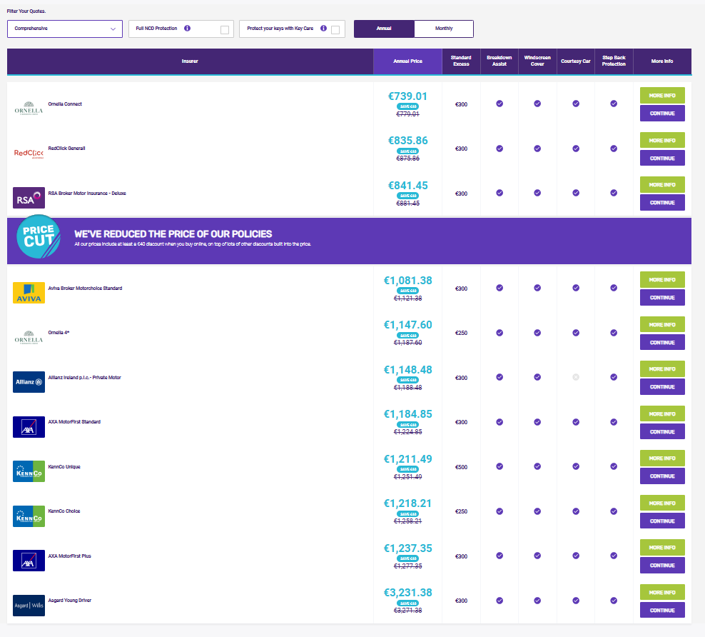
Task: Switch to Monthly pricing
Action: coord(444,29)
